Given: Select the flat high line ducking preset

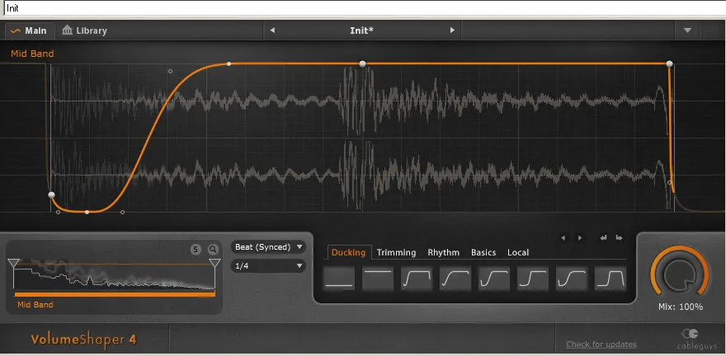Looking at the screenshot, I should 378,279.
